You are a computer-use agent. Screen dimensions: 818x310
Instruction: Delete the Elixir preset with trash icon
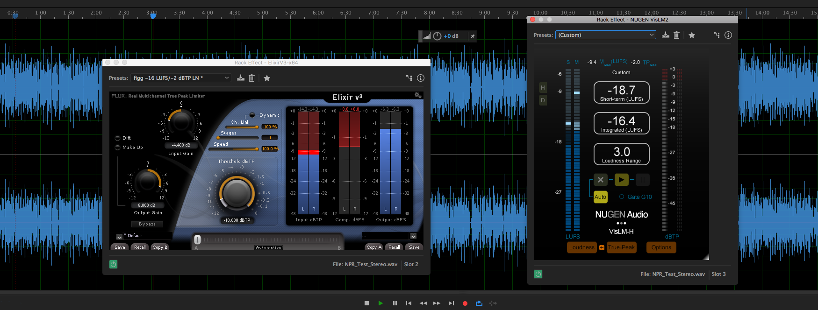point(251,78)
